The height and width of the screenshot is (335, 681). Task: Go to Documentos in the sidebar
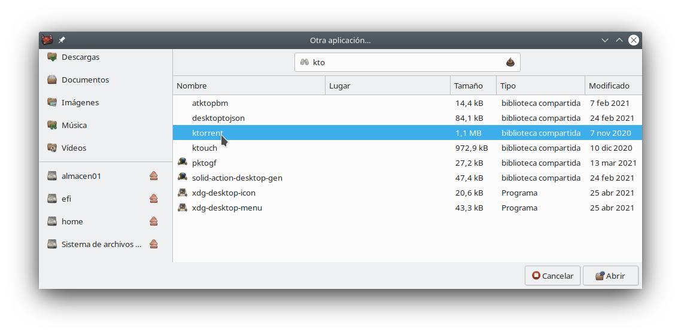pos(85,80)
